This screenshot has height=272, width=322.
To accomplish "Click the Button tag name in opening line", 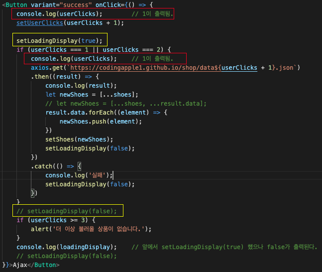I will pos(16,4).
